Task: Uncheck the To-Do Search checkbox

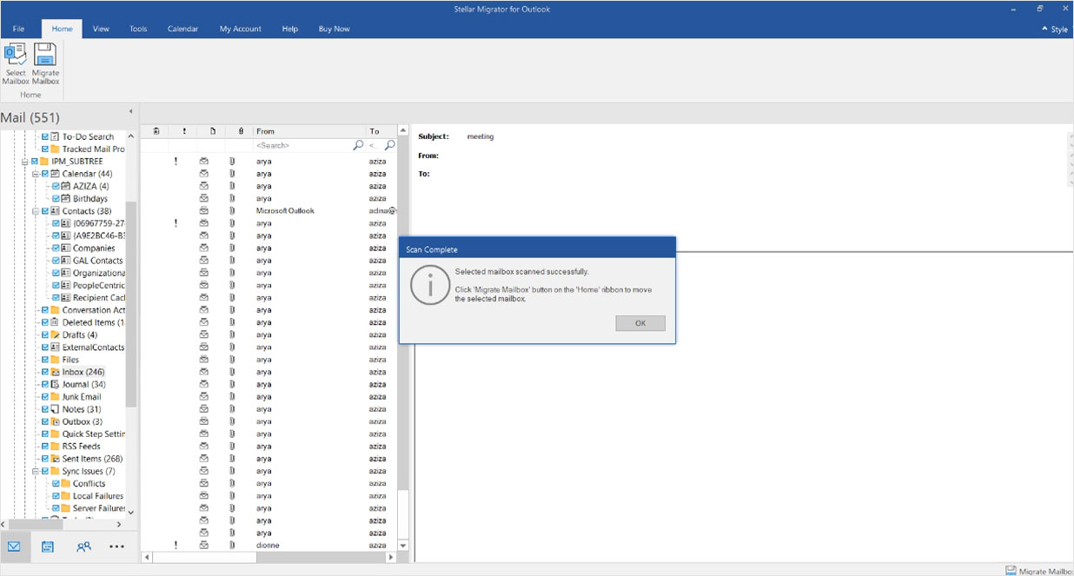Action: [45, 136]
